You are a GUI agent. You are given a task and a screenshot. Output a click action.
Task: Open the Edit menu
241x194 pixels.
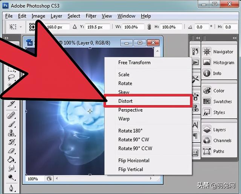pyautogui.click(x=22, y=16)
